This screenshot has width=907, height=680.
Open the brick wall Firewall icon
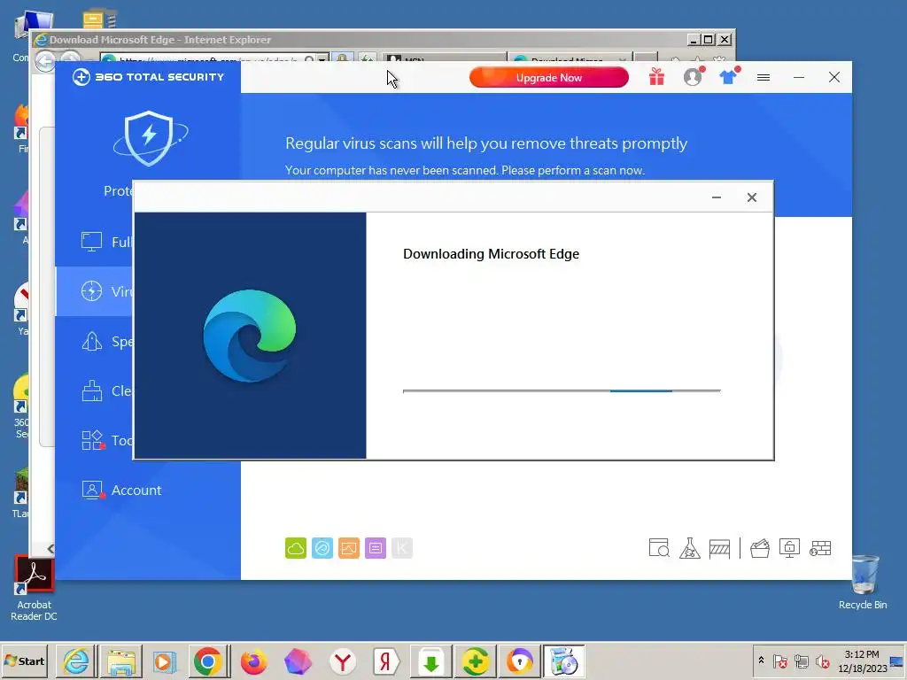coord(820,548)
